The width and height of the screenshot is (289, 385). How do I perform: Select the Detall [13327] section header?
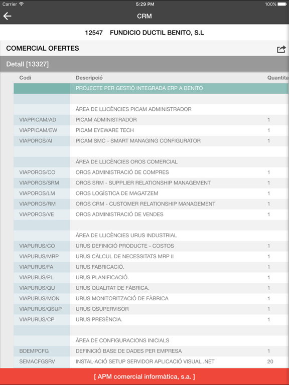[x=144, y=64]
